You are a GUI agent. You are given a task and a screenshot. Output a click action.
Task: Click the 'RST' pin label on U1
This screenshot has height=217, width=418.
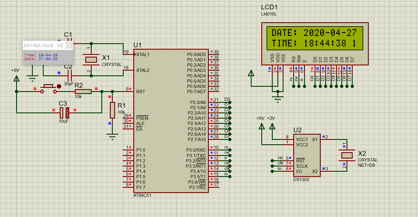click(x=141, y=92)
